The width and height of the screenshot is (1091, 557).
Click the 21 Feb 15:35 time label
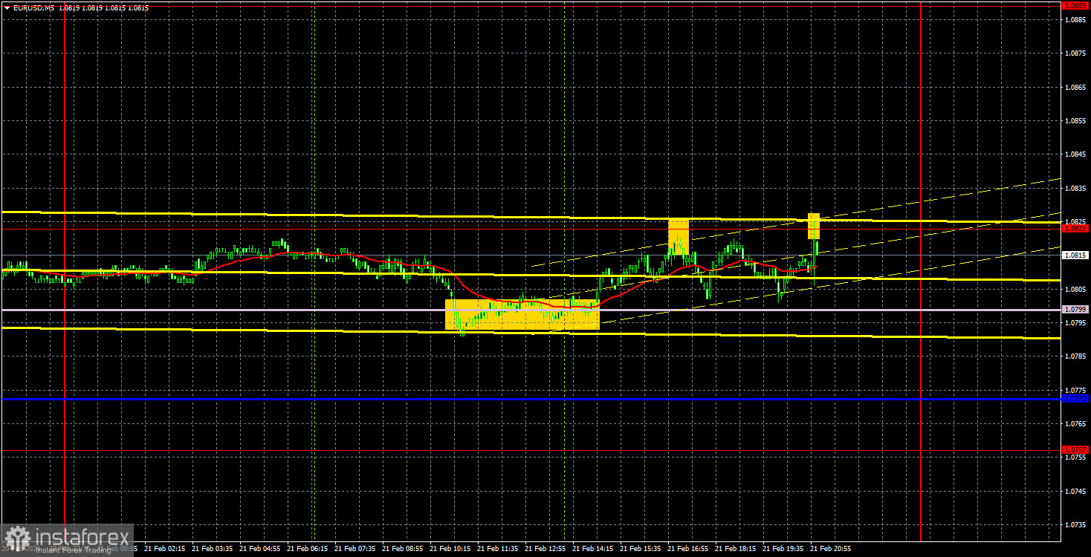(x=640, y=549)
